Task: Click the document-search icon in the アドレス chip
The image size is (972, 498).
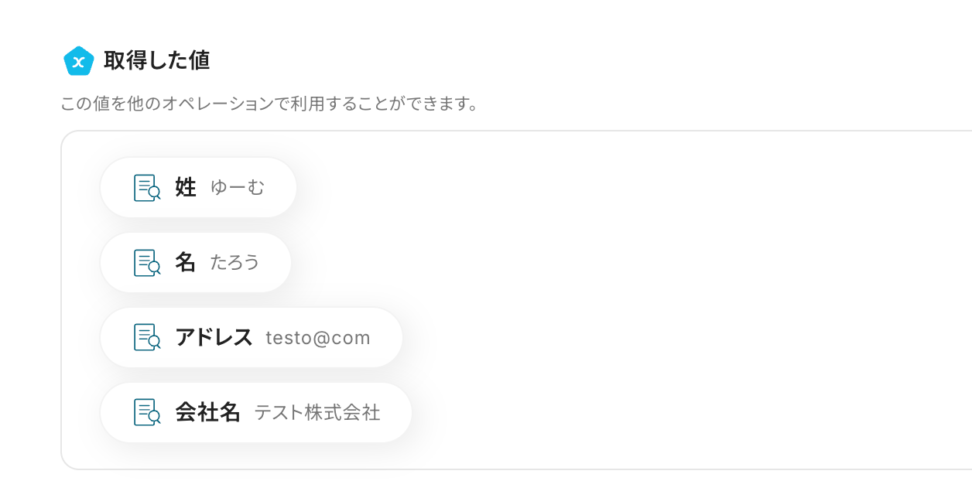Action: [147, 338]
